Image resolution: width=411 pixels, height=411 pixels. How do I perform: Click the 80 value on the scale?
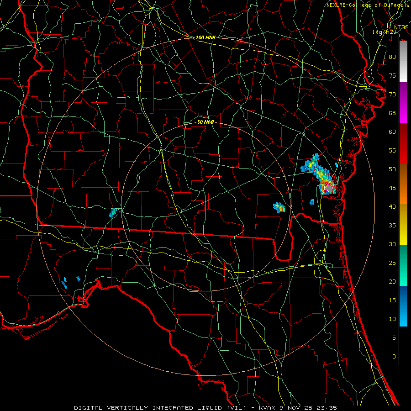(x=392, y=57)
